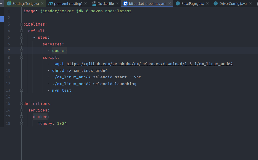Click the 'docker' service entry on line 7
258x160 pixels.
pyautogui.click(x=59, y=51)
